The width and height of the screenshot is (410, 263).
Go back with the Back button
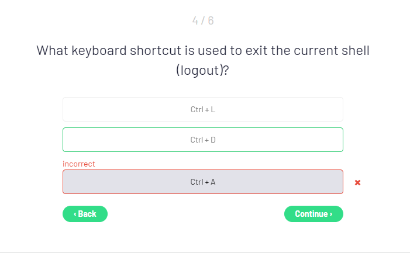[85, 214]
